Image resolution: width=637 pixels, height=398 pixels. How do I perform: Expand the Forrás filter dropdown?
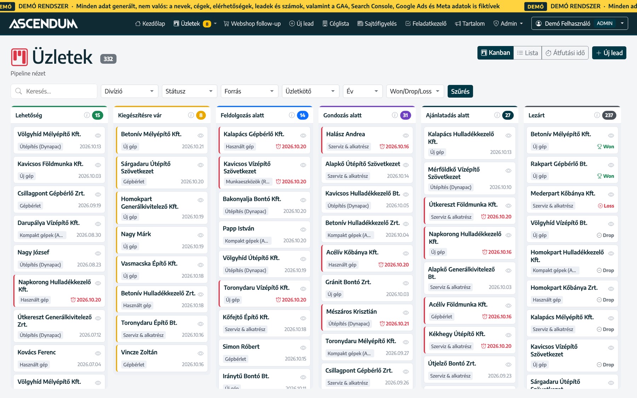[x=249, y=91]
